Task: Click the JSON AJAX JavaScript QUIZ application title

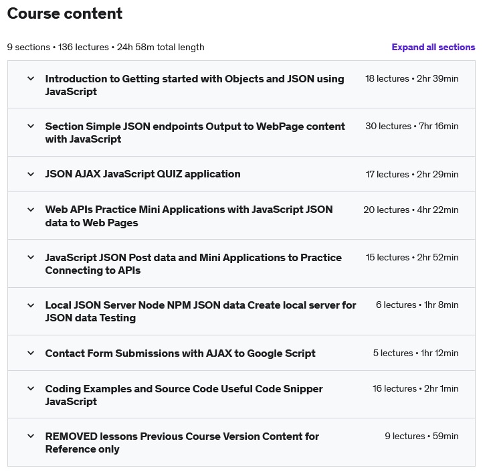Action: coord(142,174)
